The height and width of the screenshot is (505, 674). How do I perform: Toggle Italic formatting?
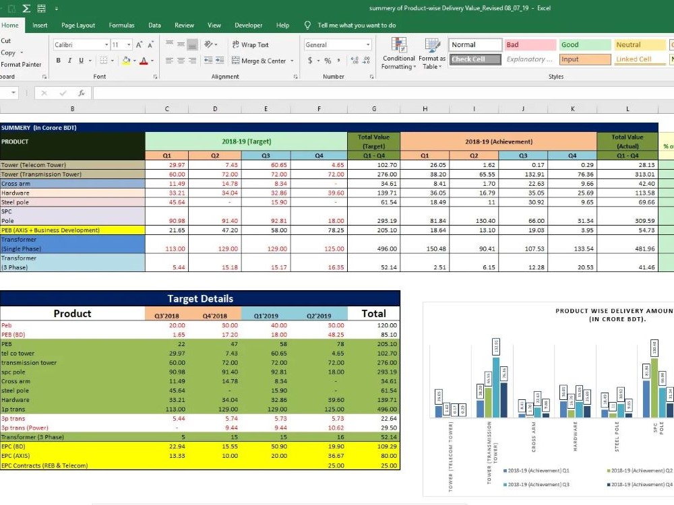[x=69, y=61]
